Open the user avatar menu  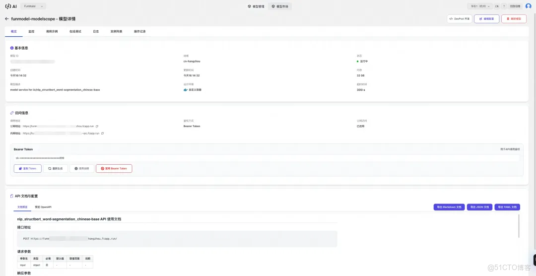(529, 6)
